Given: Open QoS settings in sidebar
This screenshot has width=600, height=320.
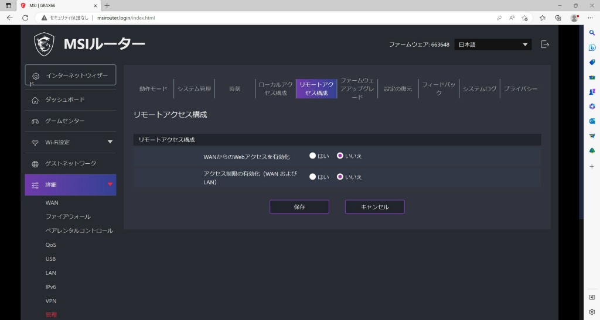Looking at the screenshot, I should pyautogui.click(x=50, y=245).
